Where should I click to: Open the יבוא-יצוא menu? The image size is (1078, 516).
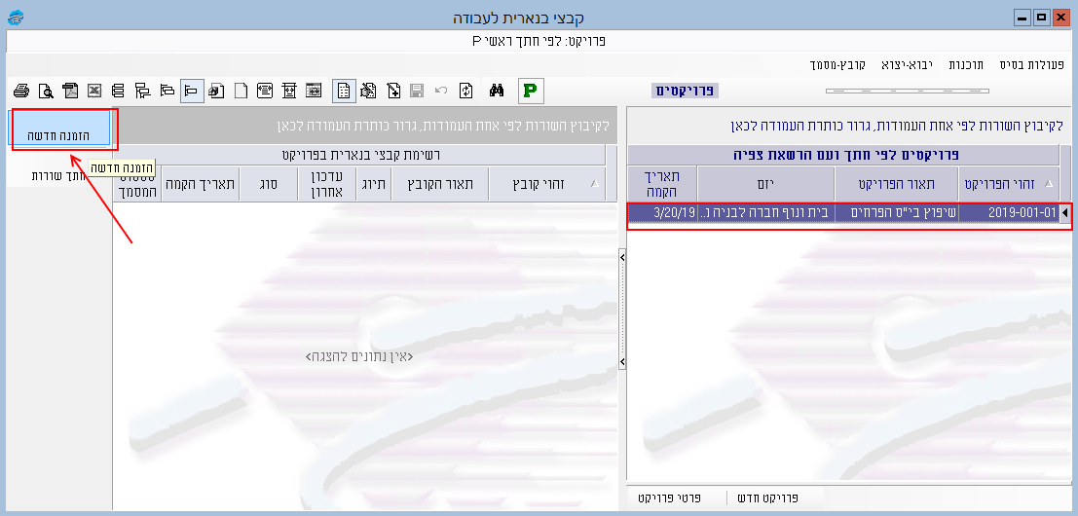pyautogui.click(x=907, y=64)
